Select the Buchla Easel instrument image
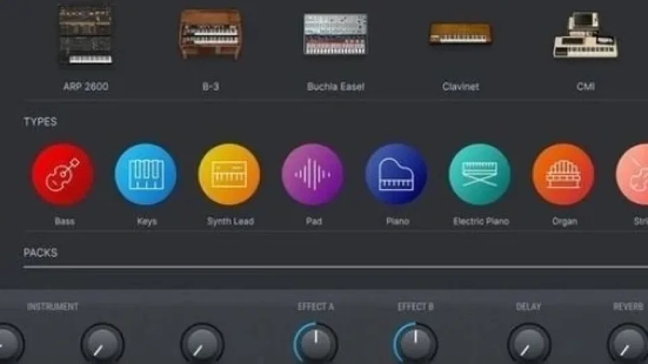The height and width of the screenshot is (364, 648). point(335,34)
